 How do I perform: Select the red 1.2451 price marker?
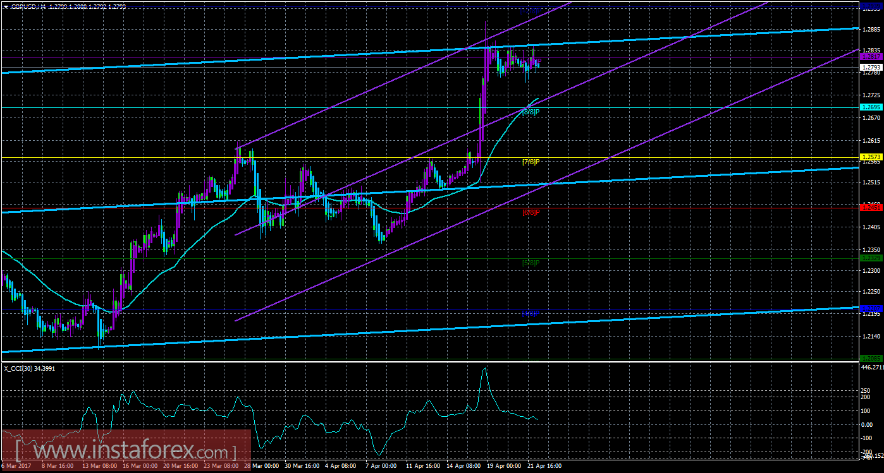point(873,207)
